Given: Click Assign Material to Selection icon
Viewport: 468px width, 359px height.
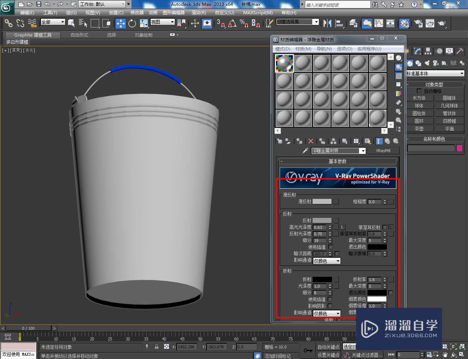Looking at the screenshot, I should [299, 141].
